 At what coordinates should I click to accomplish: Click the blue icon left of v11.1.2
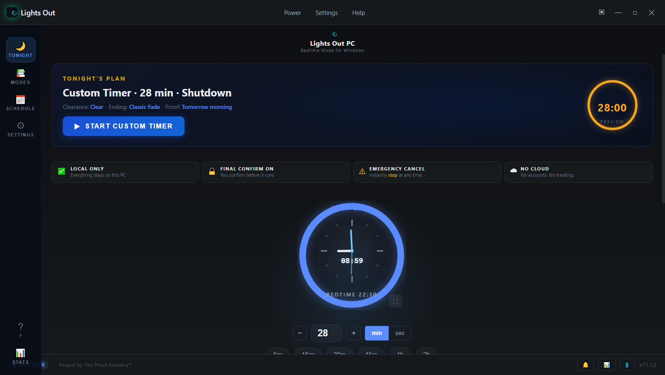pyautogui.click(x=627, y=365)
